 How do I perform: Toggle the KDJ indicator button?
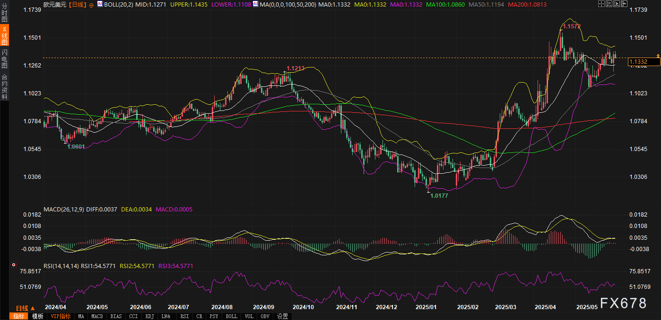[x=150, y=316]
